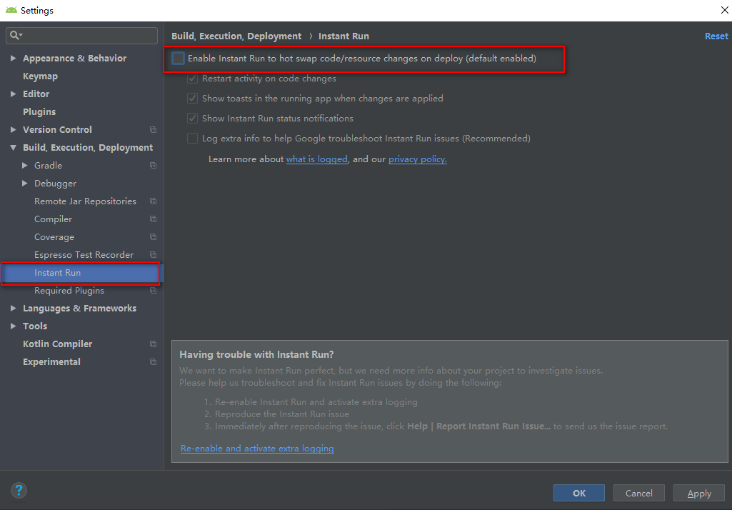
Task: Click the OK button
Action: [x=579, y=493]
